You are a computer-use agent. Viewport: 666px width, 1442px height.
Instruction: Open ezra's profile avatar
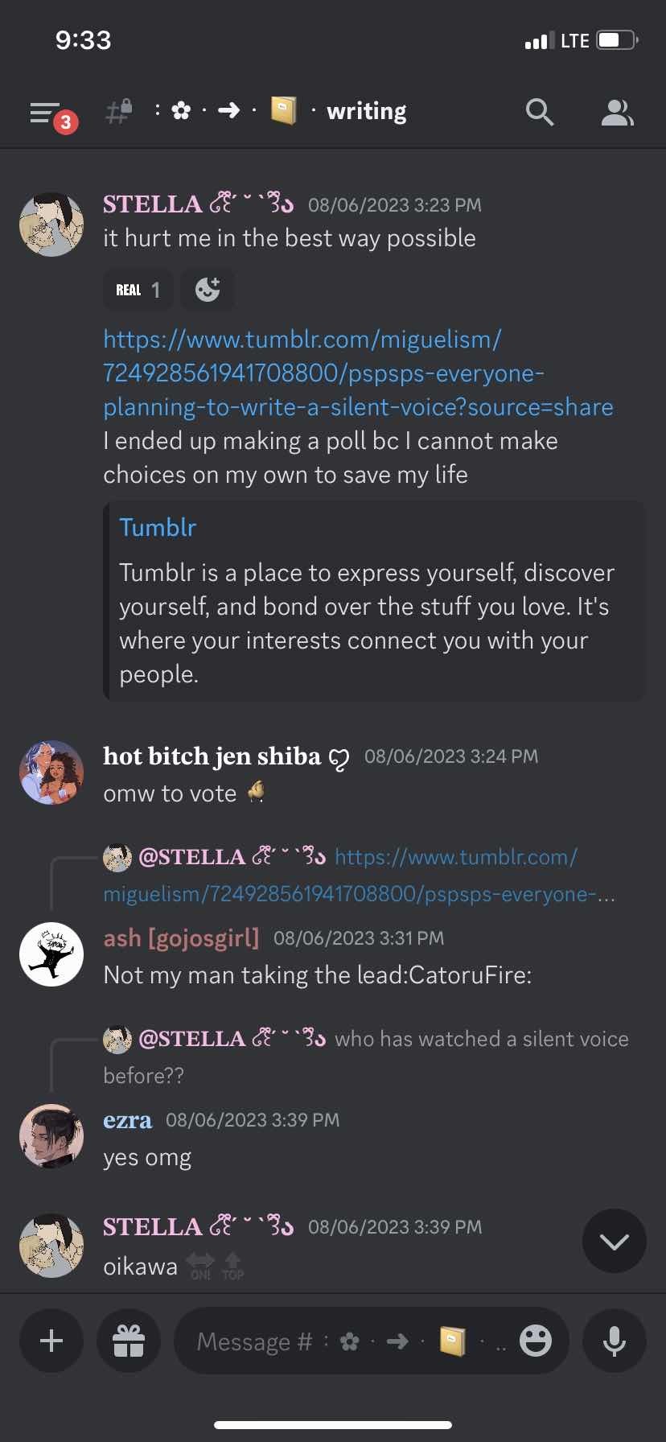pos(51,1136)
